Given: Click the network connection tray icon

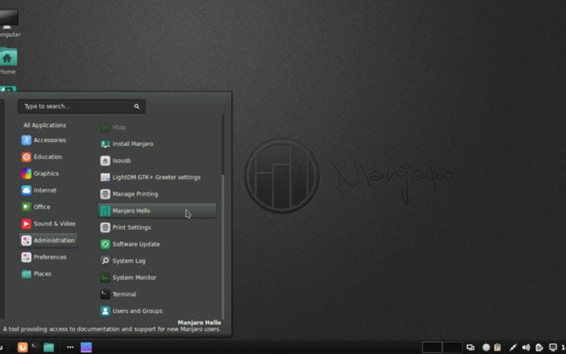Looking at the screenshot, I should click(x=513, y=348).
